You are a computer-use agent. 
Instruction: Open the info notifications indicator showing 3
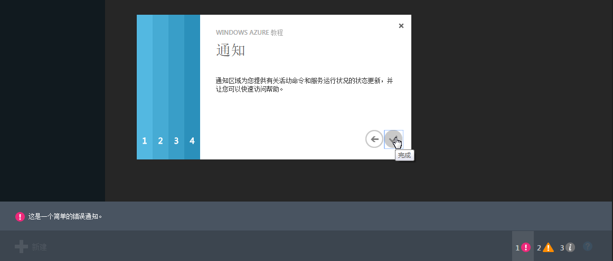pyautogui.click(x=567, y=247)
